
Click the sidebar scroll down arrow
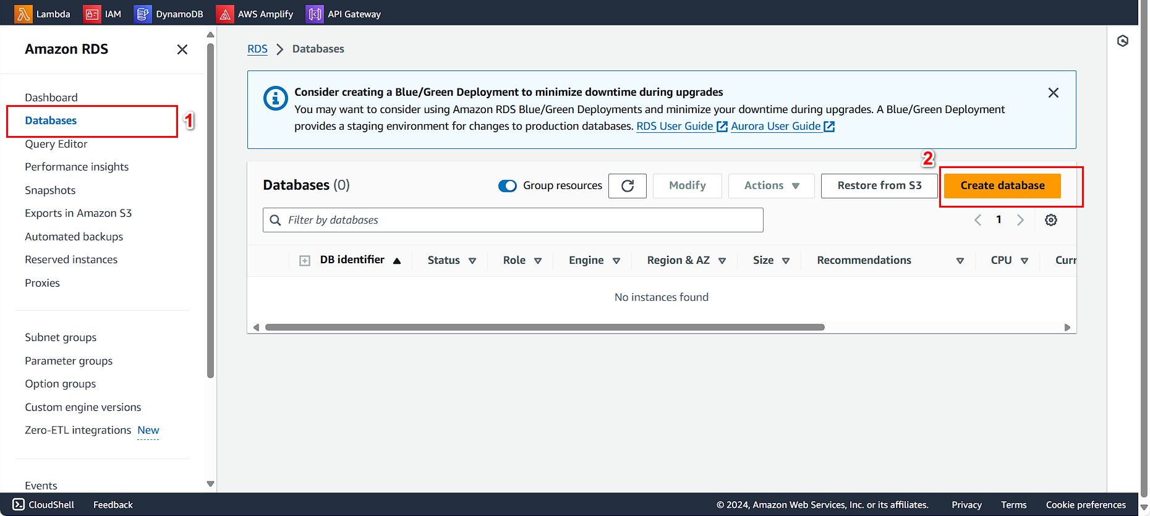pyautogui.click(x=210, y=484)
